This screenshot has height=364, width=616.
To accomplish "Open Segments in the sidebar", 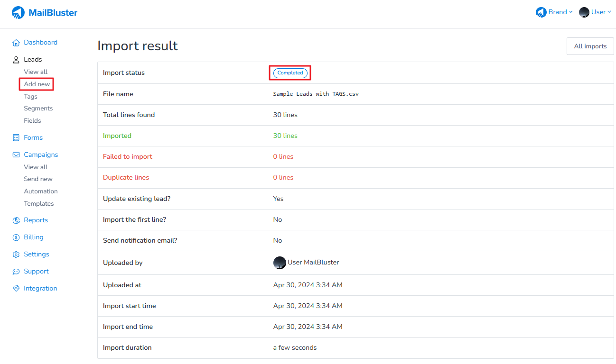I will pyautogui.click(x=38, y=109).
